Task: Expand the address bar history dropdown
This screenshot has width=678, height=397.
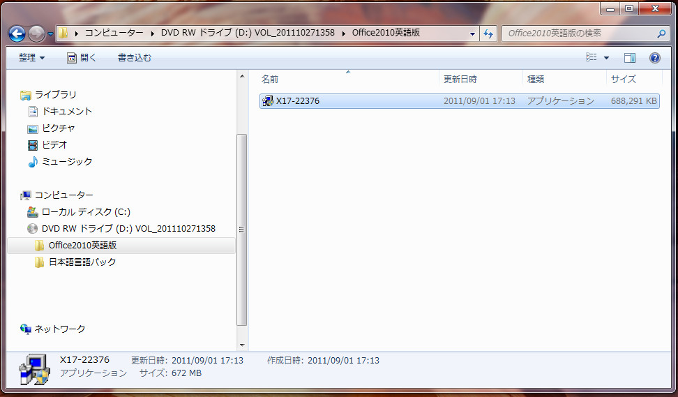Action: 472,33
